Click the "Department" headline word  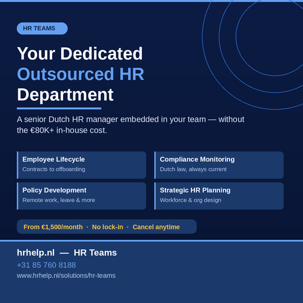65,95
